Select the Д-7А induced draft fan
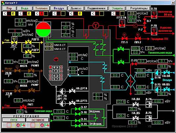The image size is (176, 133). point(149,104)
